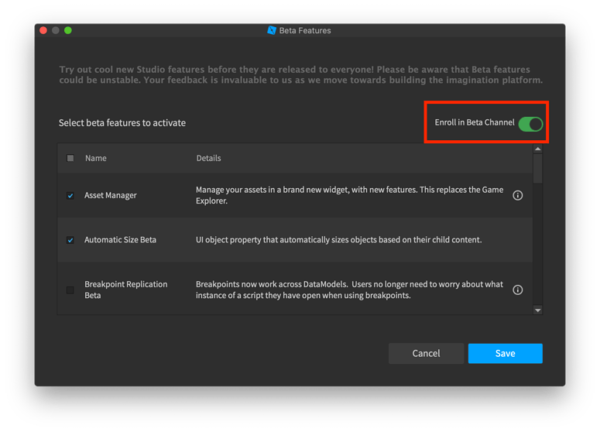Click the Asset Manager description text
This screenshot has height=432, width=600.
(349, 195)
